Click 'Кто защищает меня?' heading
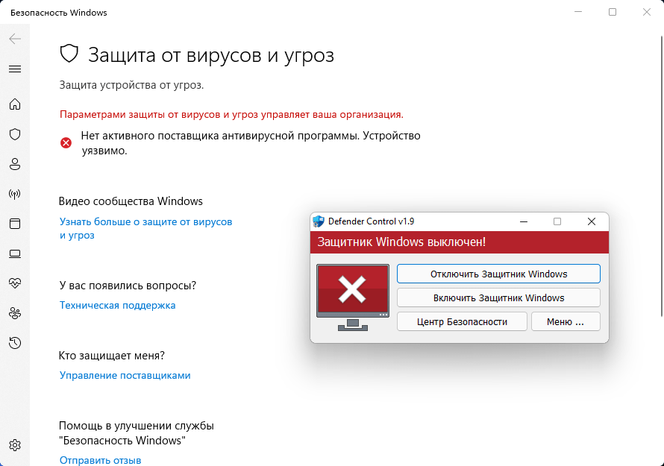This screenshot has width=664, height=466. coord(112,356)
